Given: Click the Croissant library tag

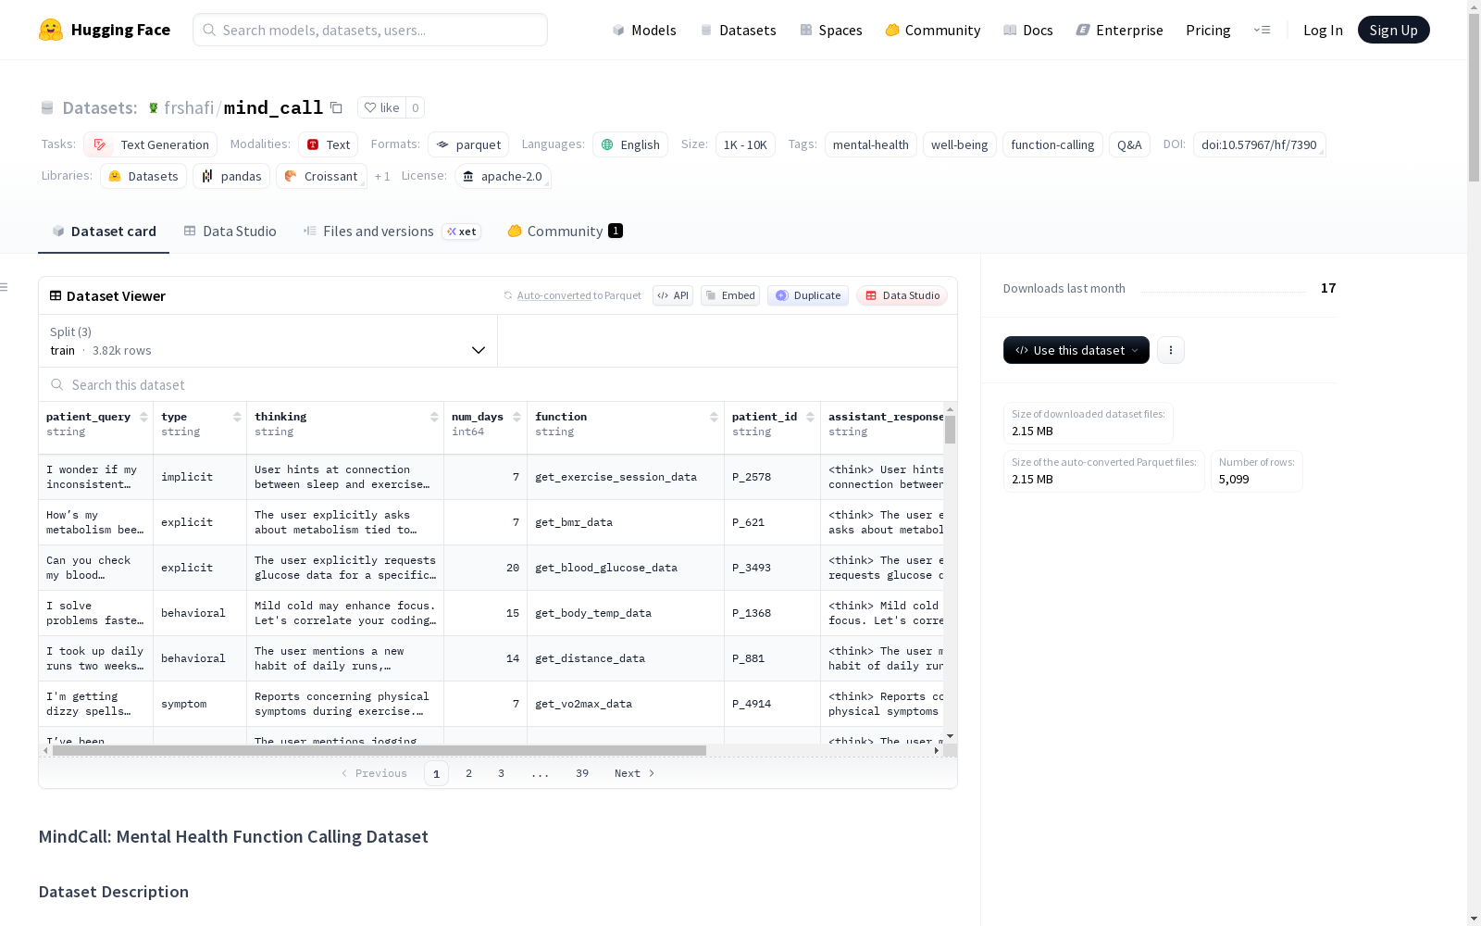Looking at the screenshot, I should tap(321, 176).
